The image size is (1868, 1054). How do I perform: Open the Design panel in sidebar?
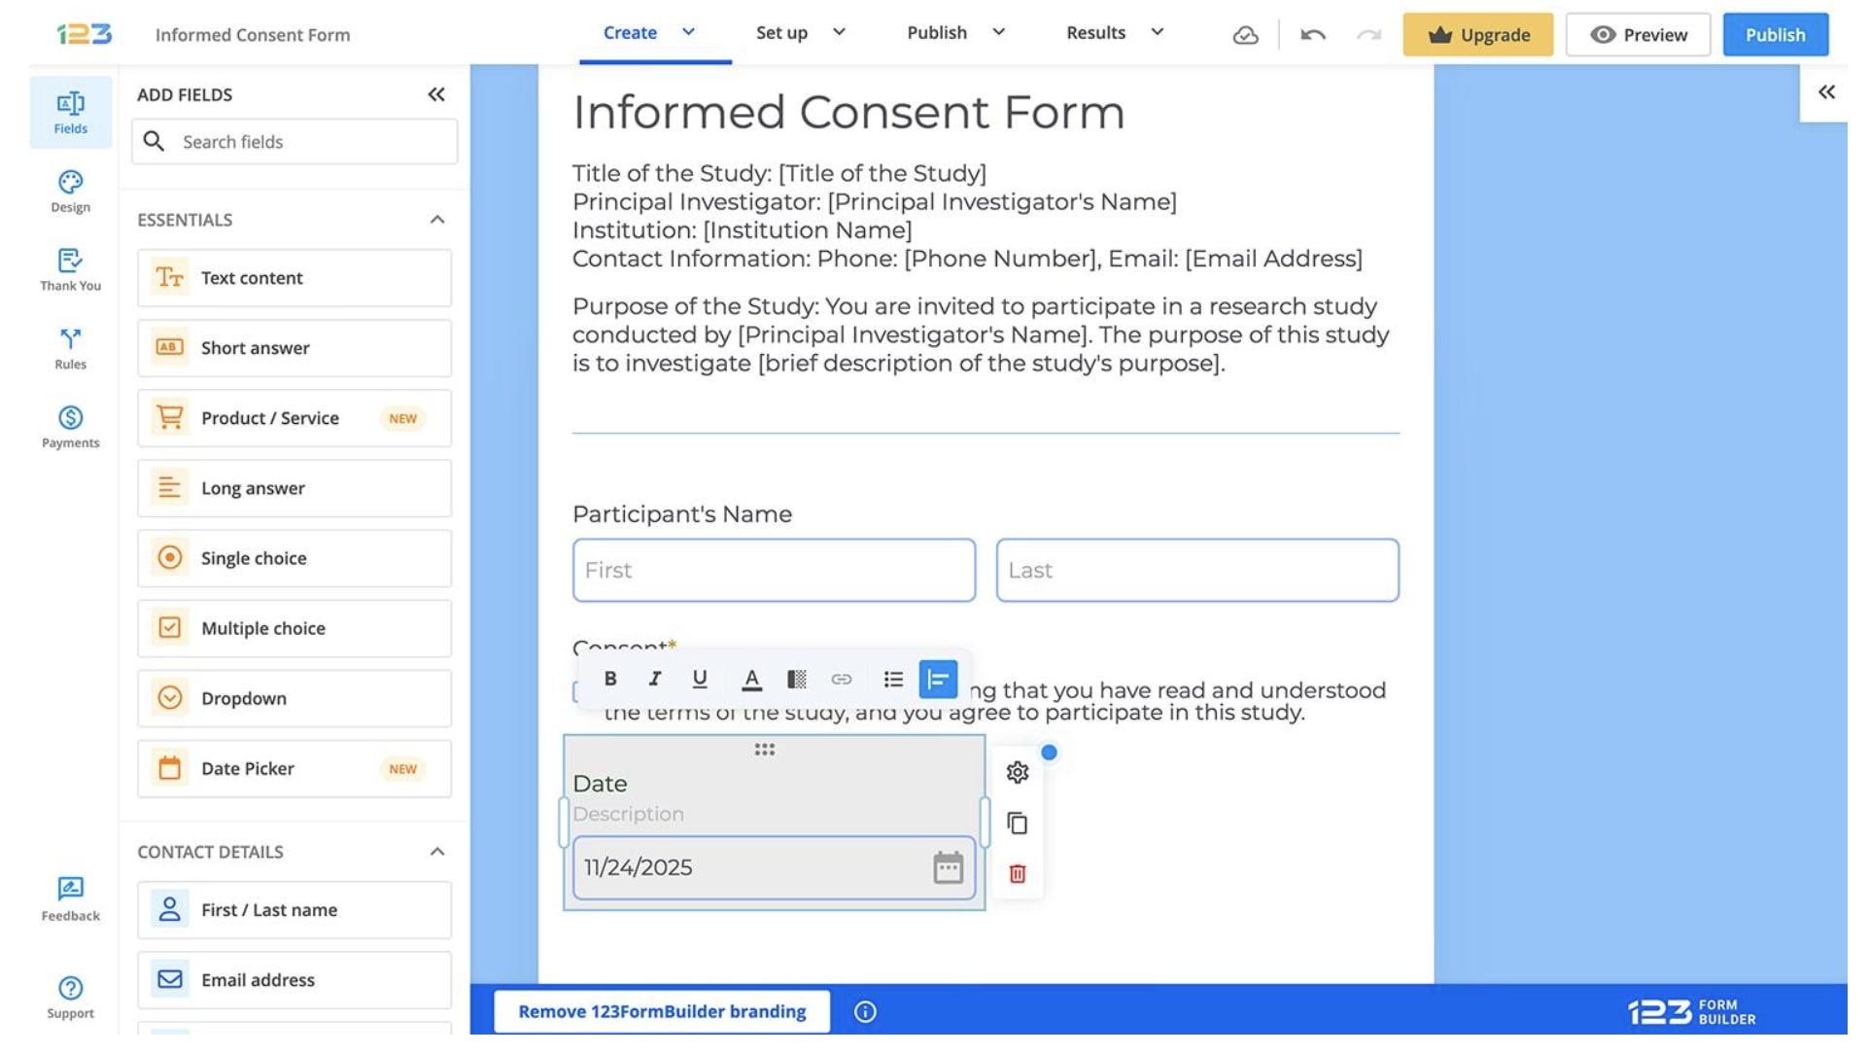70,191
